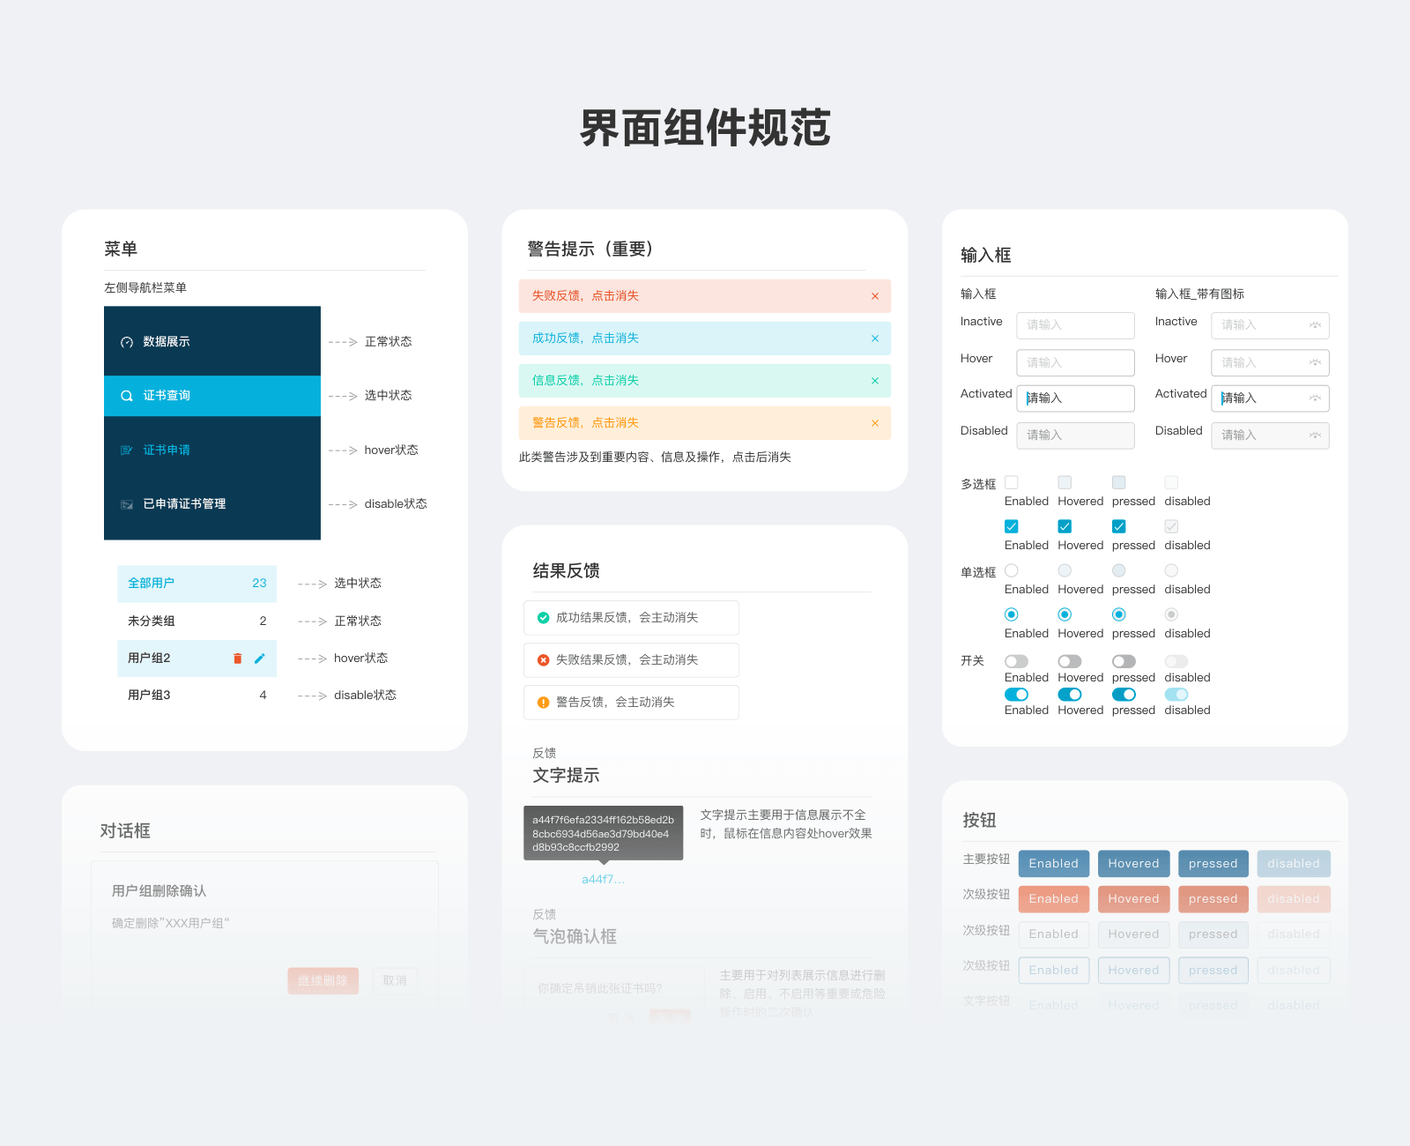Tick the unchecked Enabled checkbox in 多选框 row

click(1012, 482)
